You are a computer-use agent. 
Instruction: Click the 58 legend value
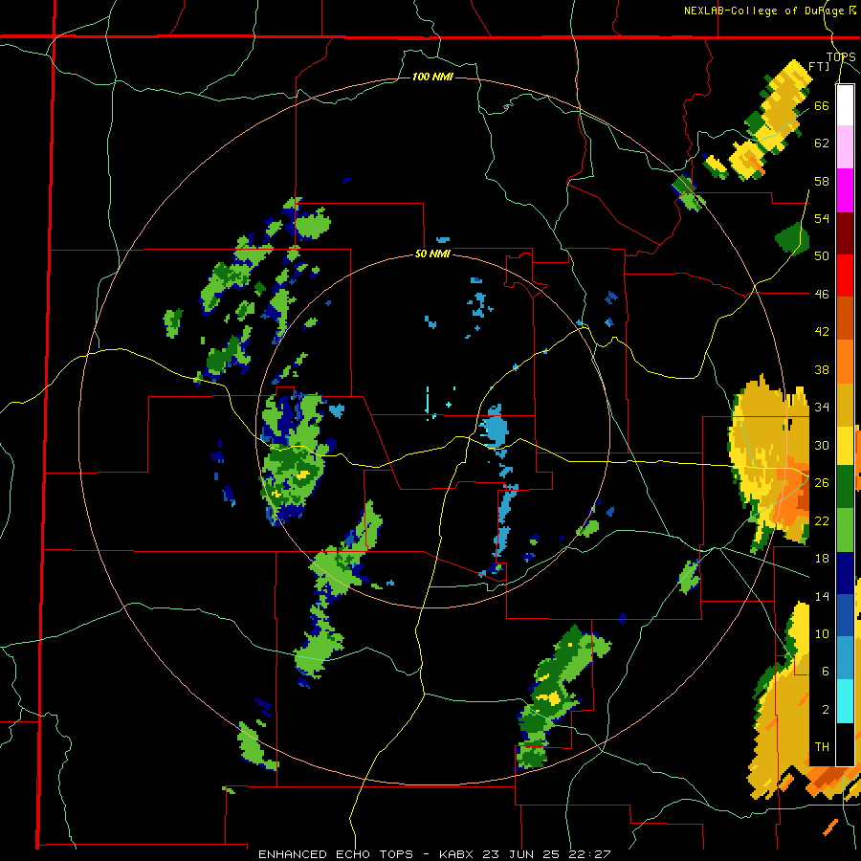point(822,181)
